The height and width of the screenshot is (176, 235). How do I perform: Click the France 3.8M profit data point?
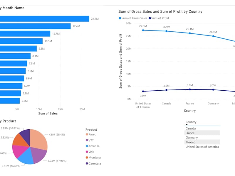point(190,89)
